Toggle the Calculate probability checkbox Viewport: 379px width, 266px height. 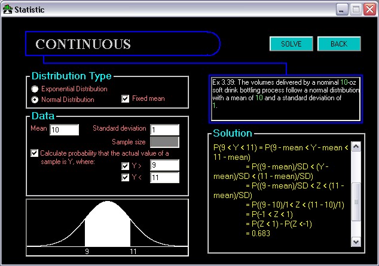(34, 153)
